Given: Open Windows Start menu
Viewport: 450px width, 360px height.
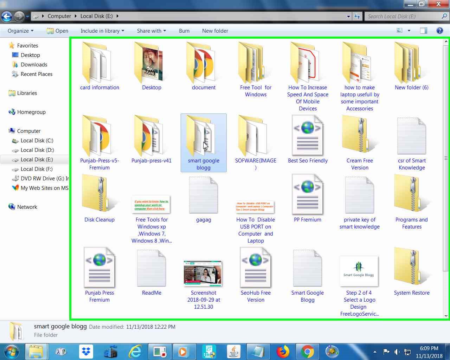Looking at the screenshot, I should [12, 352].
